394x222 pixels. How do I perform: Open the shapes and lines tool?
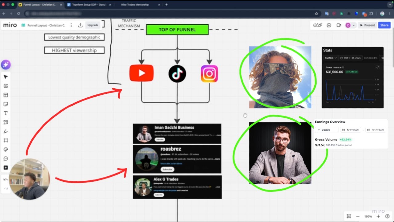pyautogui.click(x=6, y=122)
